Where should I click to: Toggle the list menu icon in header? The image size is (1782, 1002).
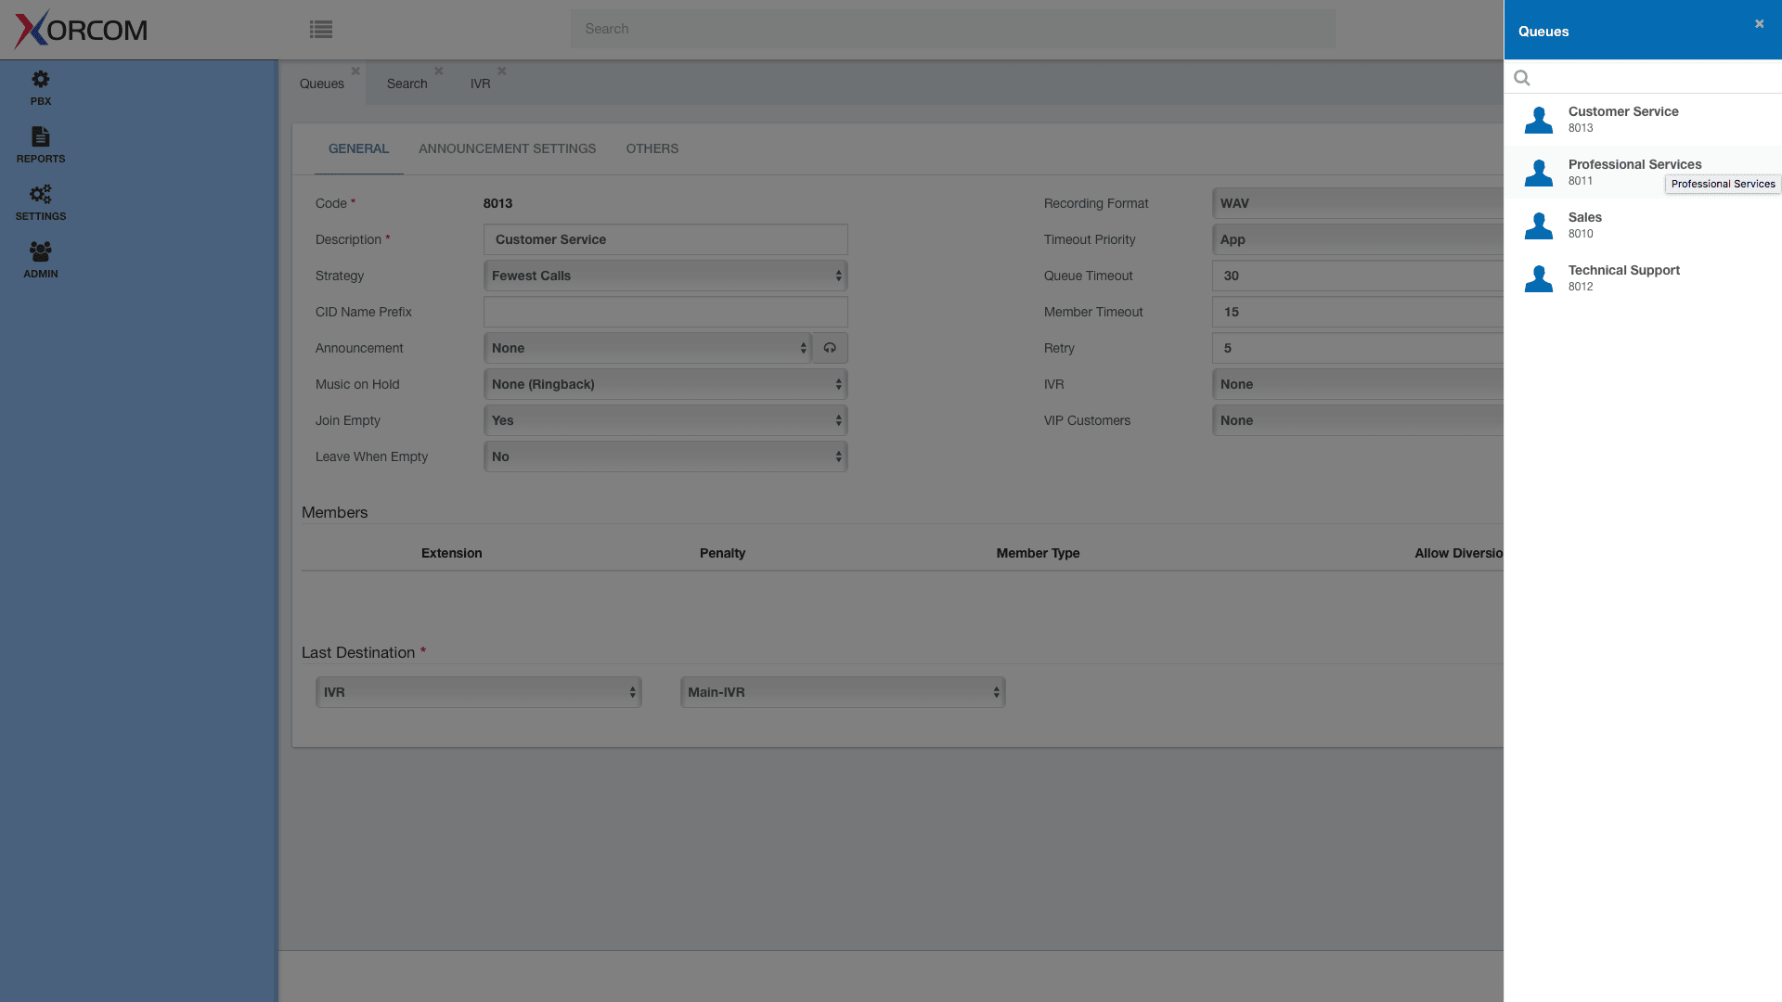[x=321, y=30]
